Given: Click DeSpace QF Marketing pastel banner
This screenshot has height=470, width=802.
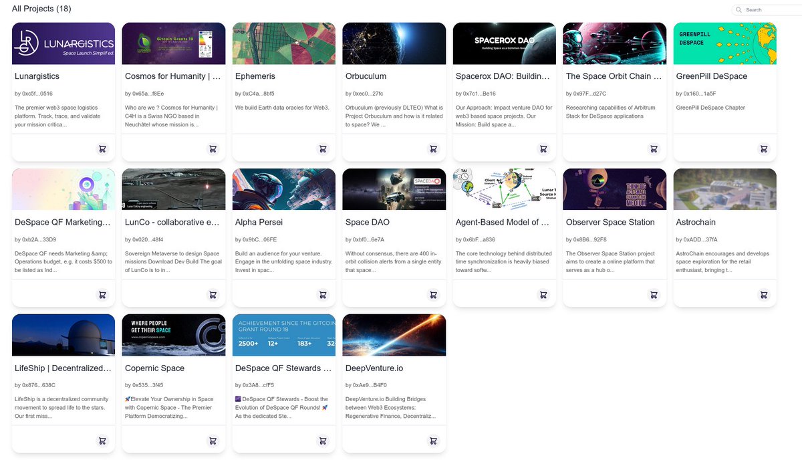Looking at the screenshot, I should pyautogui.click(x=63, y=189).
